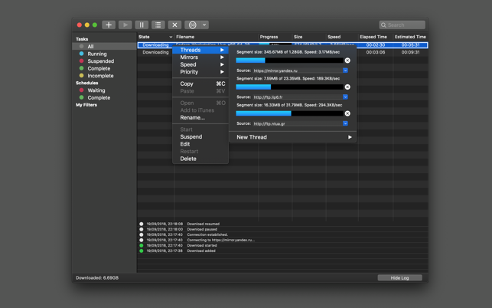492x308 pixels.
Task: Click the first thread's progress bar
Action: pyautogui.click(x=288, y=61)
